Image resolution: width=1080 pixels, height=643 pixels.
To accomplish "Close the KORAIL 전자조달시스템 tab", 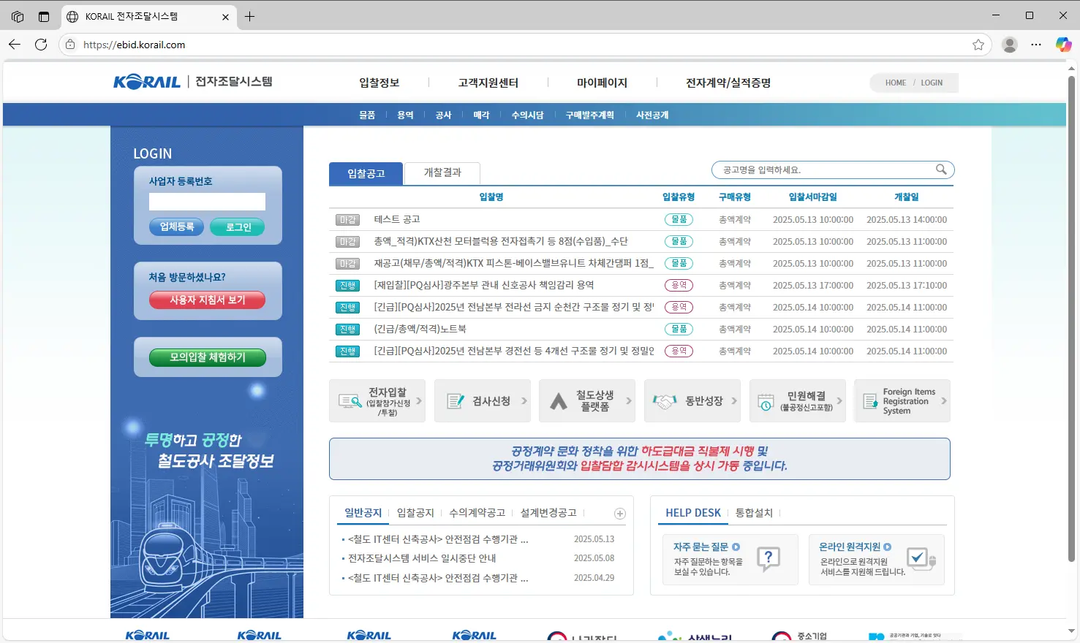I will point(225,16).
